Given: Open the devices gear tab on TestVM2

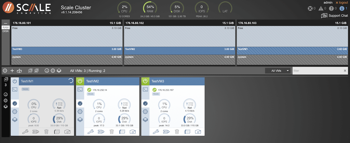Looking at the screenshot, I should pos(80,111).
